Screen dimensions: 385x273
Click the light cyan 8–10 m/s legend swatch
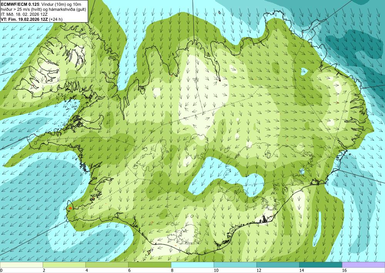192,265
